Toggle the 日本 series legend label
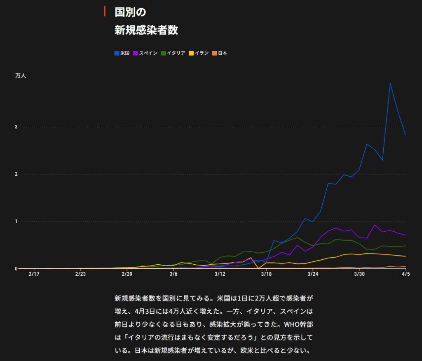The width and height of the screenshot is (422, 361). click(223, 53)
